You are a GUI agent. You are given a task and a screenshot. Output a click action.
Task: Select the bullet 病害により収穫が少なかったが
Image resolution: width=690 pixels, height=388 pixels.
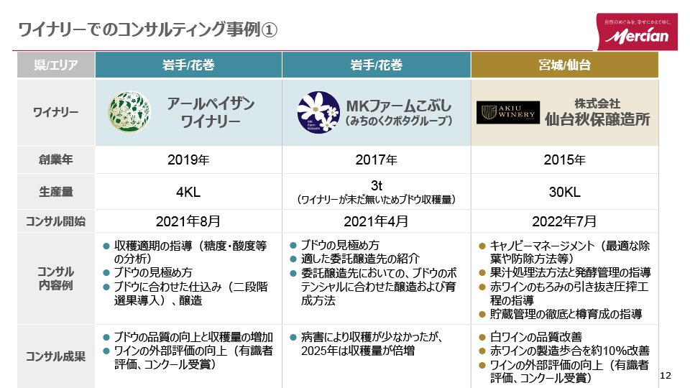372,344
